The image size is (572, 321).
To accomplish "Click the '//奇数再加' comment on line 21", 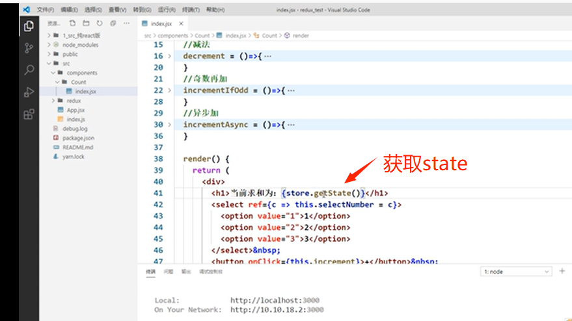I will [x=206, y=79].
